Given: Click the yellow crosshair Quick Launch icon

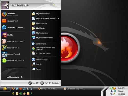Looking at the screenshot, I should pos(13,94).
